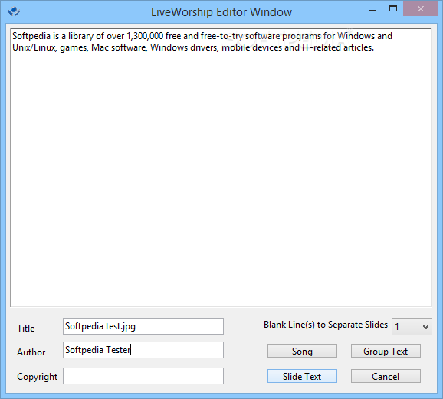Maximize the LiveWorship Editor Window
Screen dimensions: 443x399
393,9
